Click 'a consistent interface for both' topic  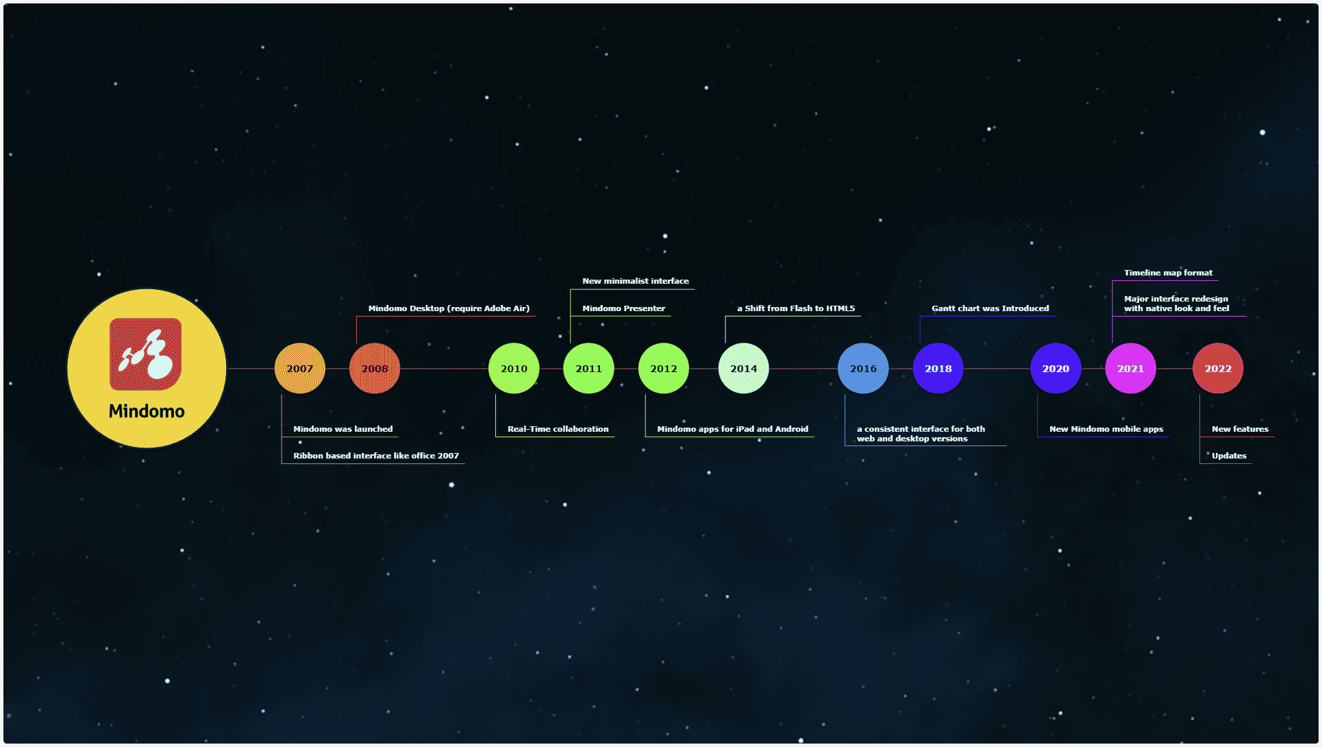[x=921, y=434]
